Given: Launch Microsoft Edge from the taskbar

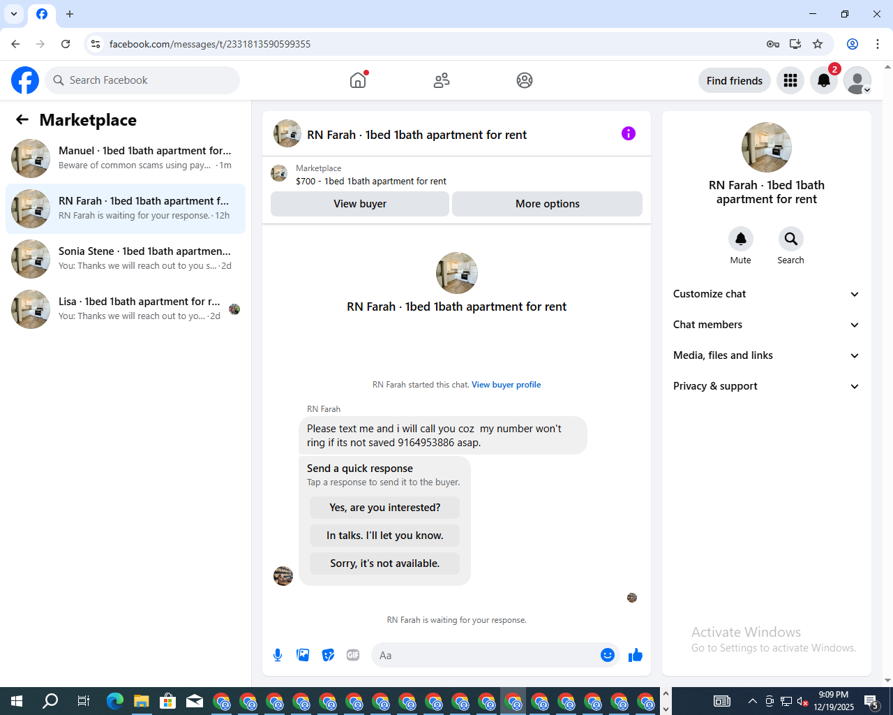Looking at the screenshot, I should click(114, 701).
